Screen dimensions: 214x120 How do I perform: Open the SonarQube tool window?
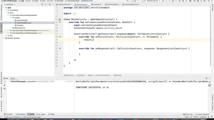click(x=20, y=114)
